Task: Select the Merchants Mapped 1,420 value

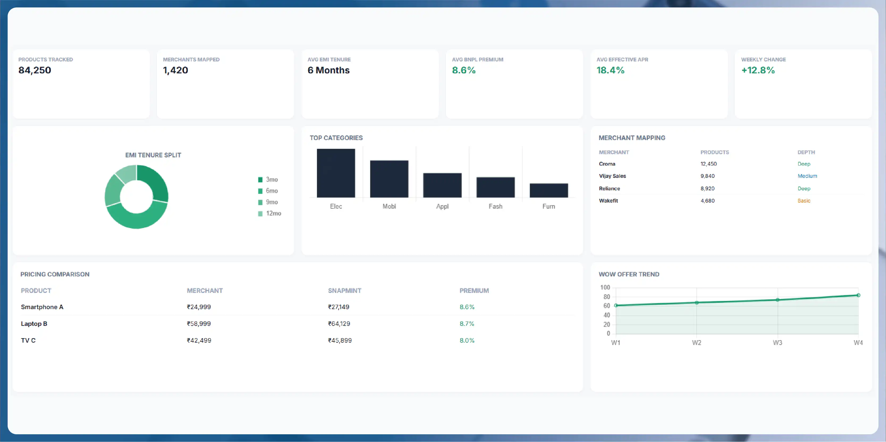Action: (175, 70)
